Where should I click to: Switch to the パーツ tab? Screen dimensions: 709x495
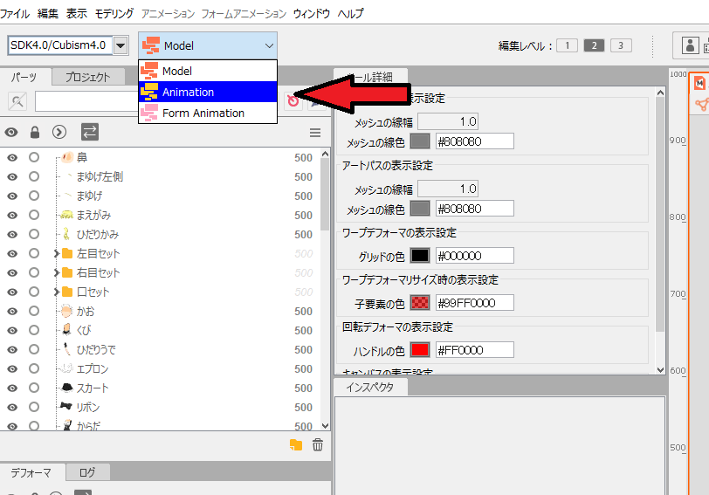tap(24, 77)
